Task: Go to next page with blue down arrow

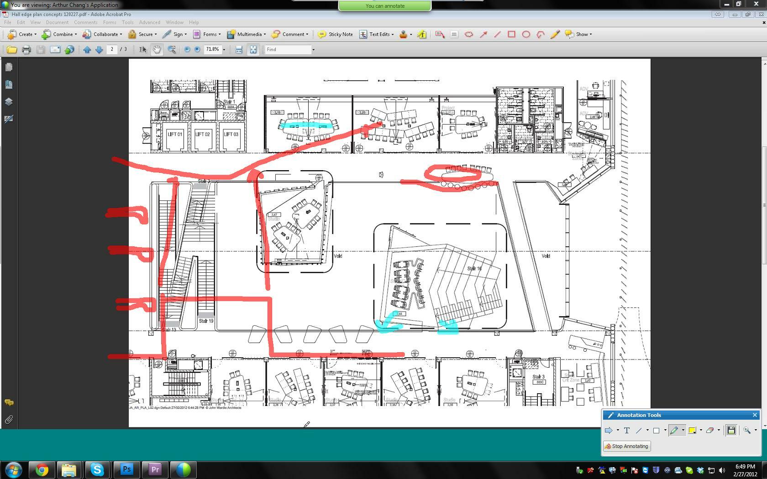Action: tap(99, 49)
